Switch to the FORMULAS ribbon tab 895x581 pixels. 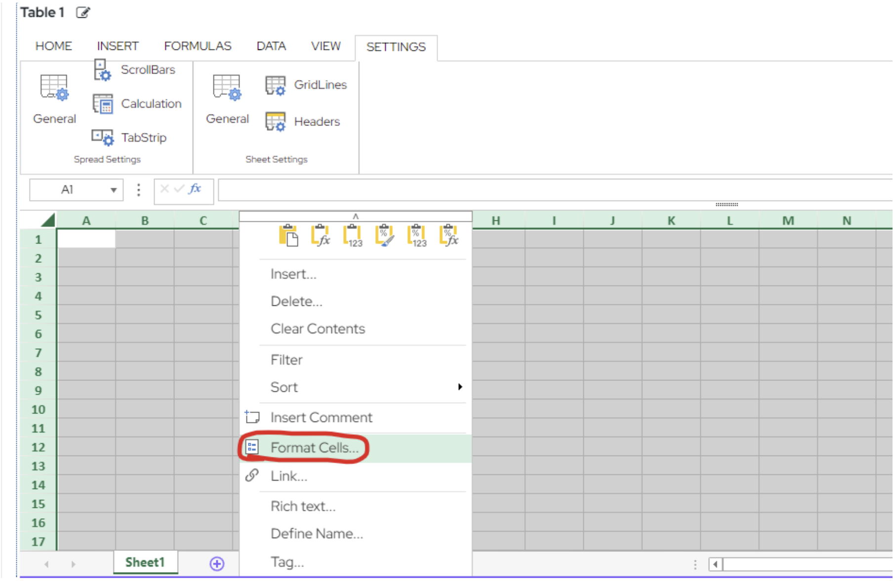click(198, 46)
